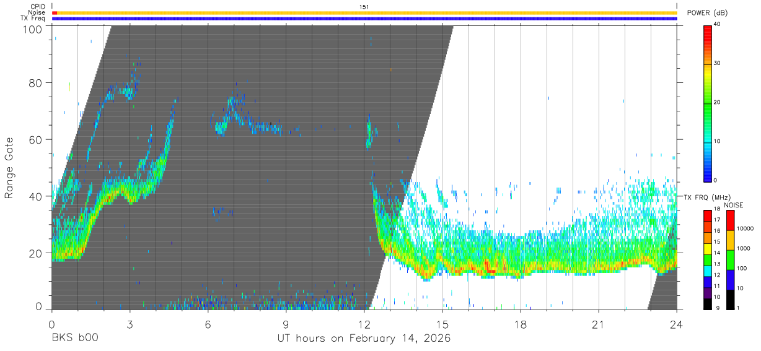Pick the yellow swatch in NOISE bar

(730, 240)
